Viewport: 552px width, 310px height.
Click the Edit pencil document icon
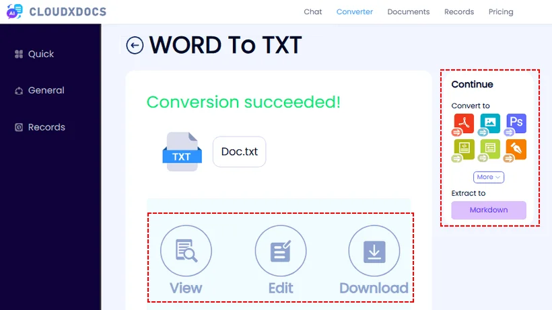tap(281, 251)
